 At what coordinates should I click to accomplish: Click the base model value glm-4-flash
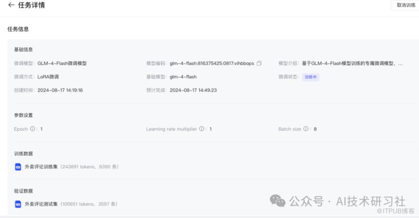(183, 77)
